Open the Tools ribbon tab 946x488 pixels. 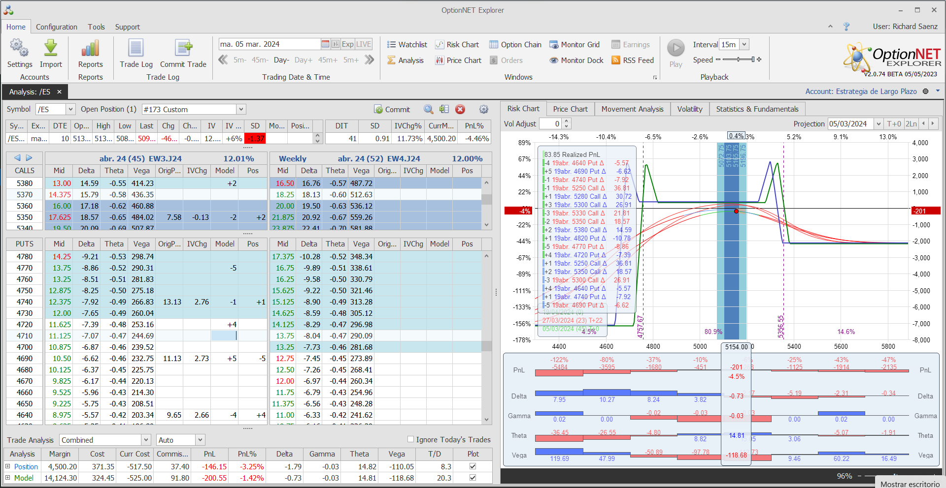point(96,27)
